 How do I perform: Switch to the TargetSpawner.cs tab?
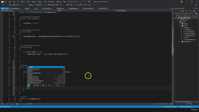[x=73, y=8]
